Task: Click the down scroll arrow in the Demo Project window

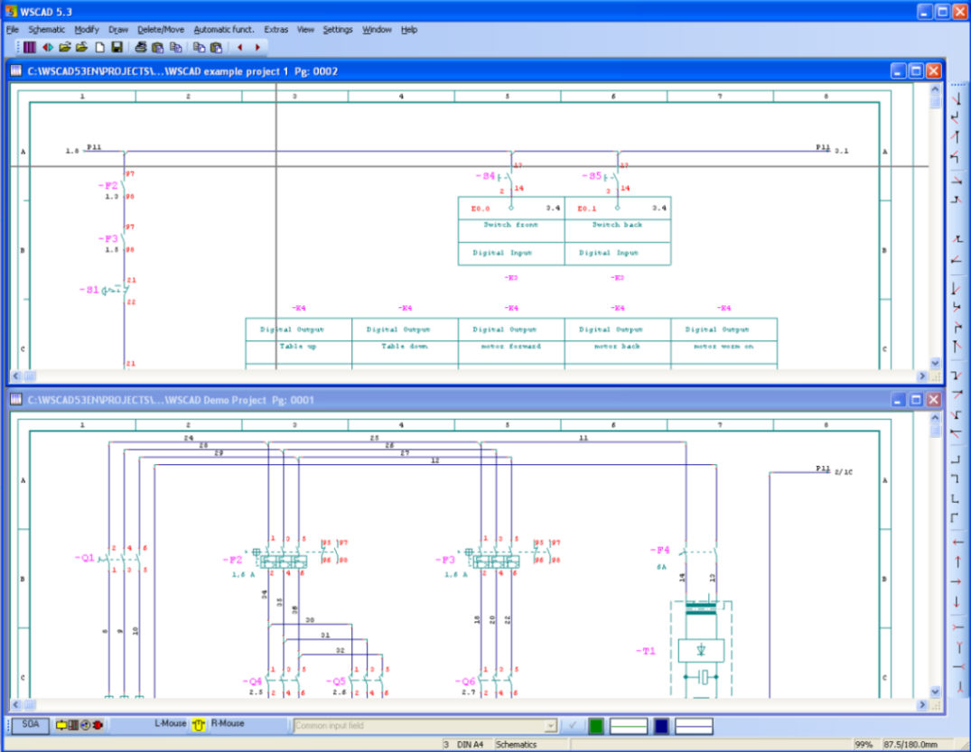Action: click(935, 692)
